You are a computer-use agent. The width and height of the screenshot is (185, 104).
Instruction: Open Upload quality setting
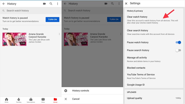pyautogui.click(x=154, y=98)
